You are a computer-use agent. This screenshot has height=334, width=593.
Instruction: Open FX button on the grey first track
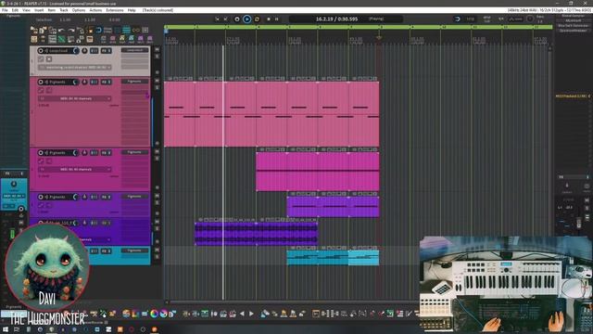click(106, 50)
